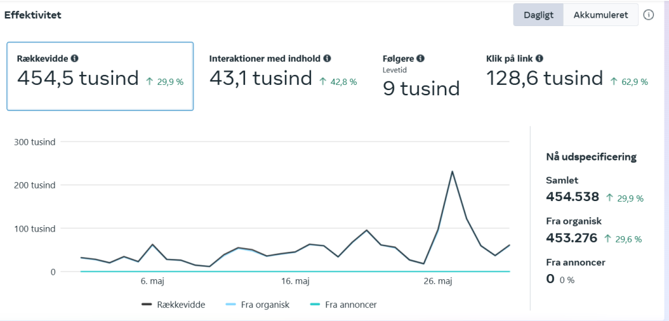The height and width of the screenshot is (321, 669).
Task: Click the 9 tusind followers value
Action: pyautogui.click(x=421, y=88)
